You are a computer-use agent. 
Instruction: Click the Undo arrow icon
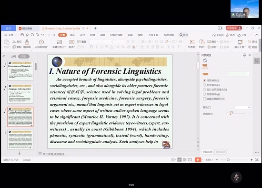coord(42,35)
